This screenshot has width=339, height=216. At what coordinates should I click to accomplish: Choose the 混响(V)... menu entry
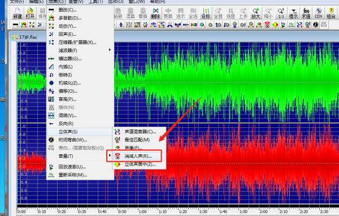click(x=80, y=115)
